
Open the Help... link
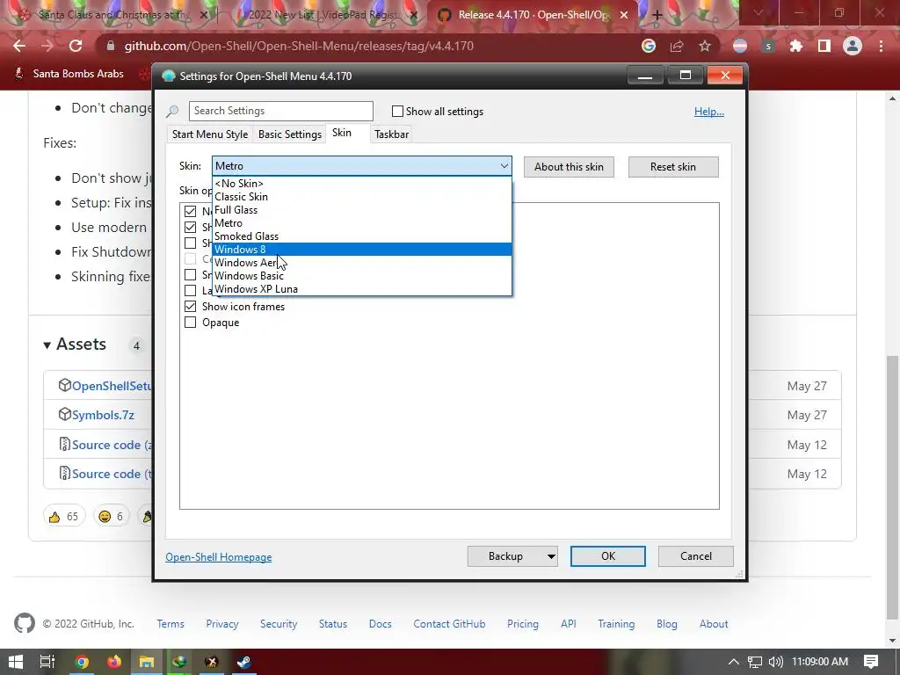point(709,112)
